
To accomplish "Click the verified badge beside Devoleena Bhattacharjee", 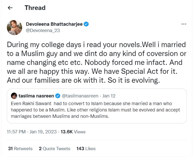I will click(86, 24).
